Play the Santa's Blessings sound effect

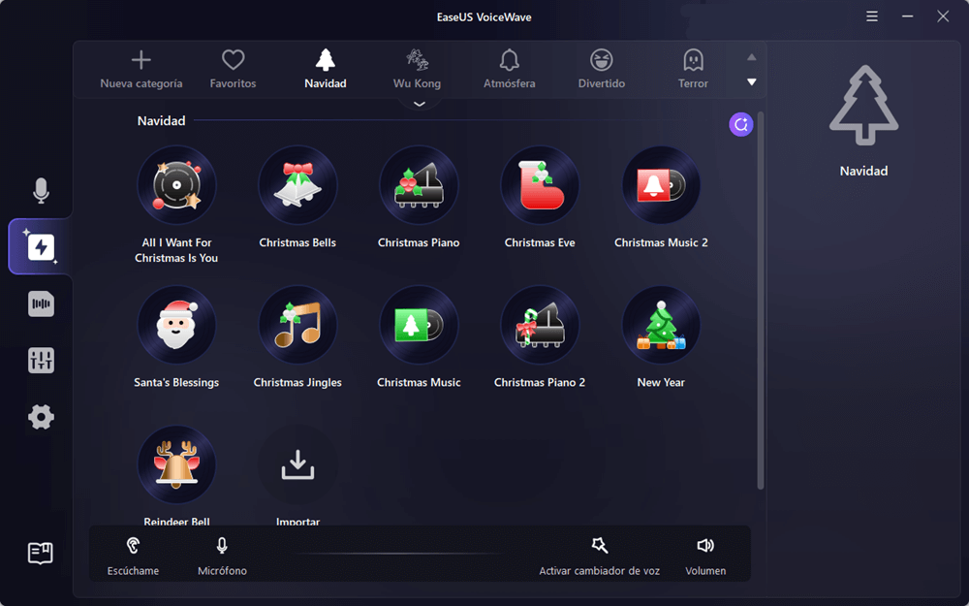[176, 326]
